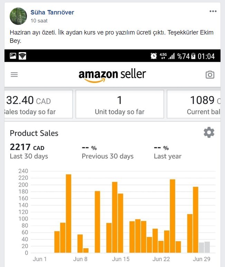Open the hamburger menu in Amazon Seller
The height and width of the screenshot is (267, 225).
coord(14,75)
